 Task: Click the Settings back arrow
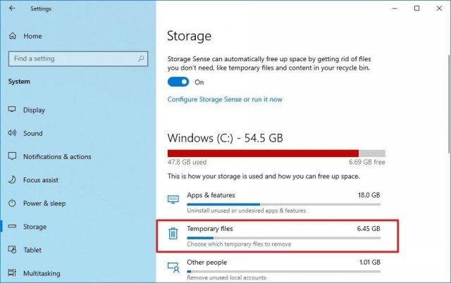(12, 8)
